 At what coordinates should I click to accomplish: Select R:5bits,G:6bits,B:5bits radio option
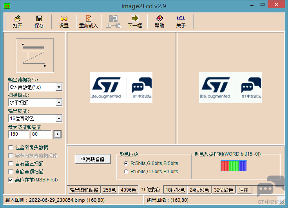pyautogui.click(x=126, y=163)
